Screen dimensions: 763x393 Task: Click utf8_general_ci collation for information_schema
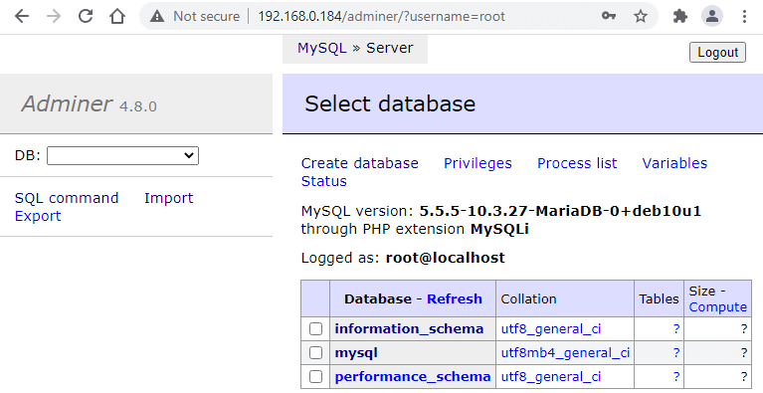(x=551, y=328)
